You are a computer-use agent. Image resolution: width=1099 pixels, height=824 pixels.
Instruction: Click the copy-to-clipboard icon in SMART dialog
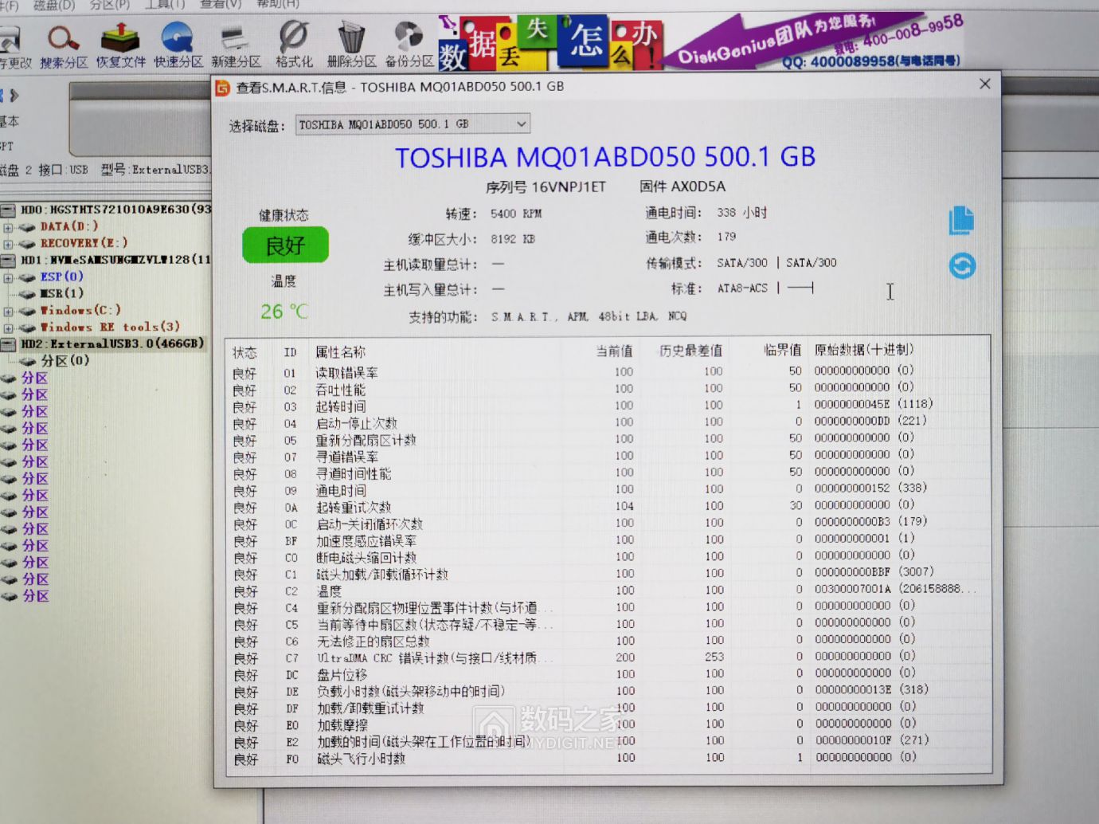pos(961,221)
